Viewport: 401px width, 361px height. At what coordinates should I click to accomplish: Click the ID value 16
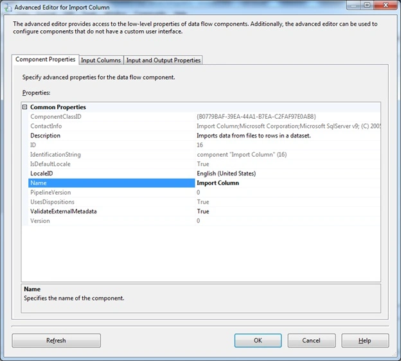pos(288,145)
